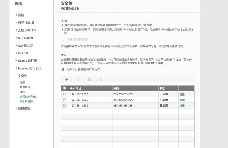Screen dimensions: 228x148
Task: Click the delete (X) entry icon
Action: tap(78, 80)
